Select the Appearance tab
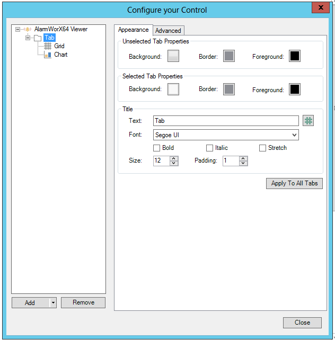Image resolution: width=335 pixels, height=340 pixels. (x=134, y=30)
